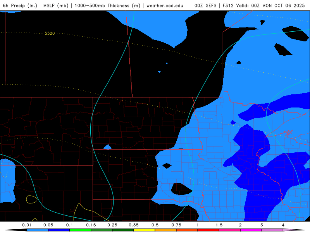Click the '0.25' legend value
The width and height of the screenshot is (310, 232).
(112, 225)
